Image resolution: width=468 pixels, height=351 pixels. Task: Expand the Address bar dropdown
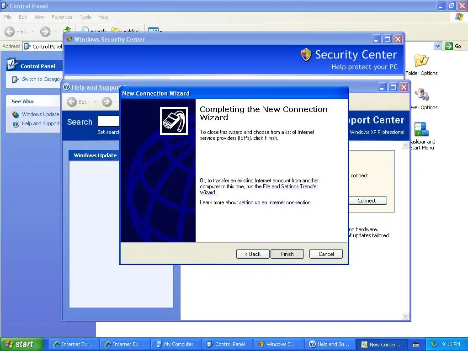[437, 46]
